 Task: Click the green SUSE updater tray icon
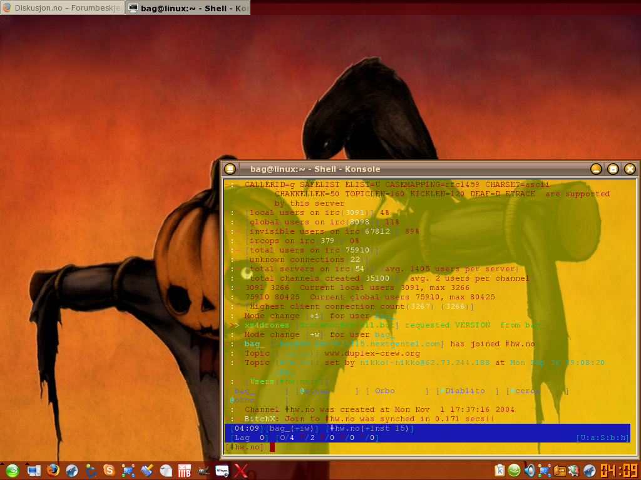click(515, 471)
